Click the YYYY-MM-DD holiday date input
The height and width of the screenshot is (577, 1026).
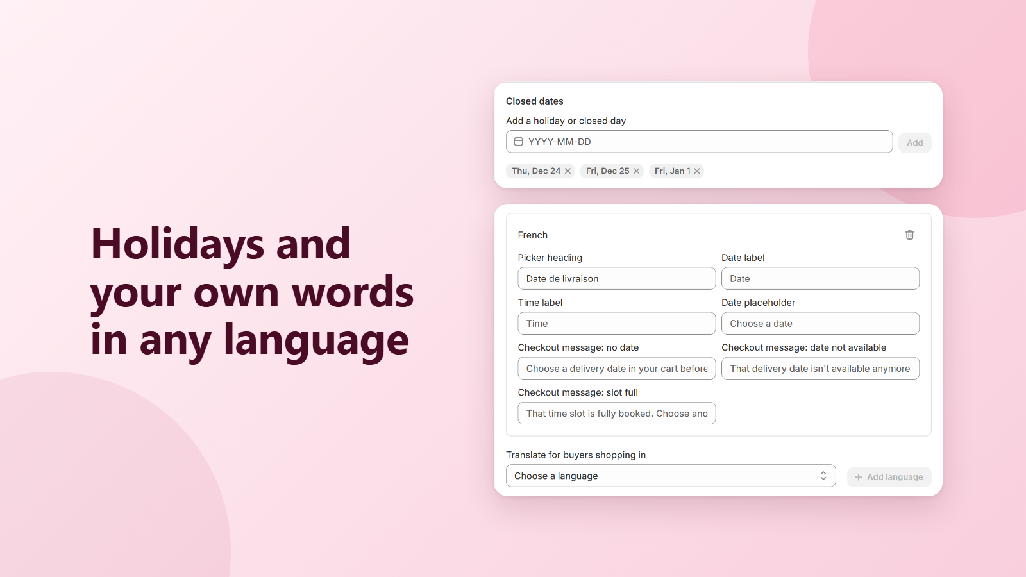(699, 142)
